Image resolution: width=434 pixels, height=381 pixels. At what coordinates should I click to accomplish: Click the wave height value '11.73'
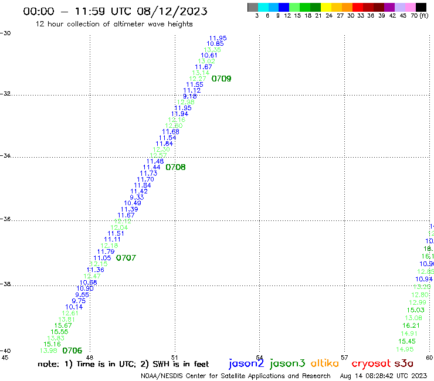tap(148, 174)
